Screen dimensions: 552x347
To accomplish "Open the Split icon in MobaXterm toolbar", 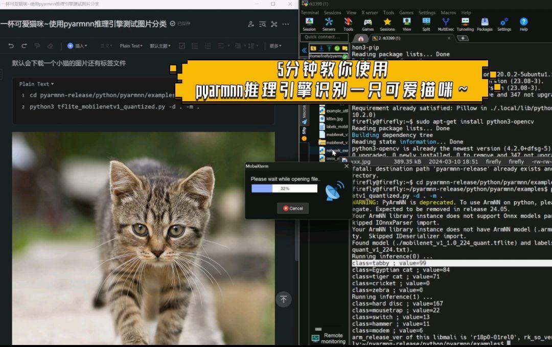I will pyautogui.click(x=426, y=23).
